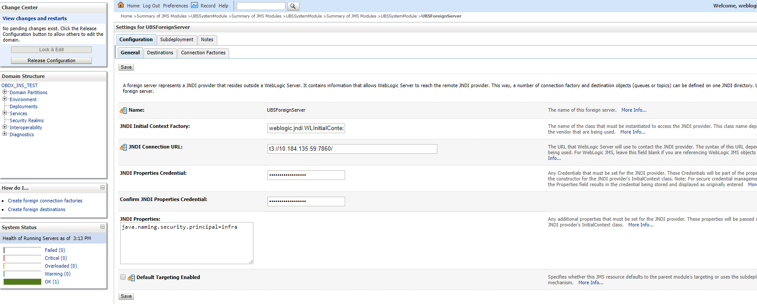Click Failed (0) health link
757x304 pixels.
(x=55, y=250)
